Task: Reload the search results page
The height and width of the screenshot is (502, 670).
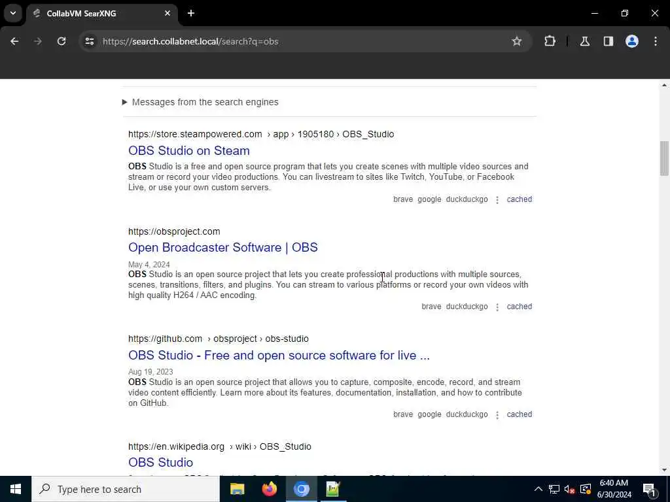Action: [62, 41]
